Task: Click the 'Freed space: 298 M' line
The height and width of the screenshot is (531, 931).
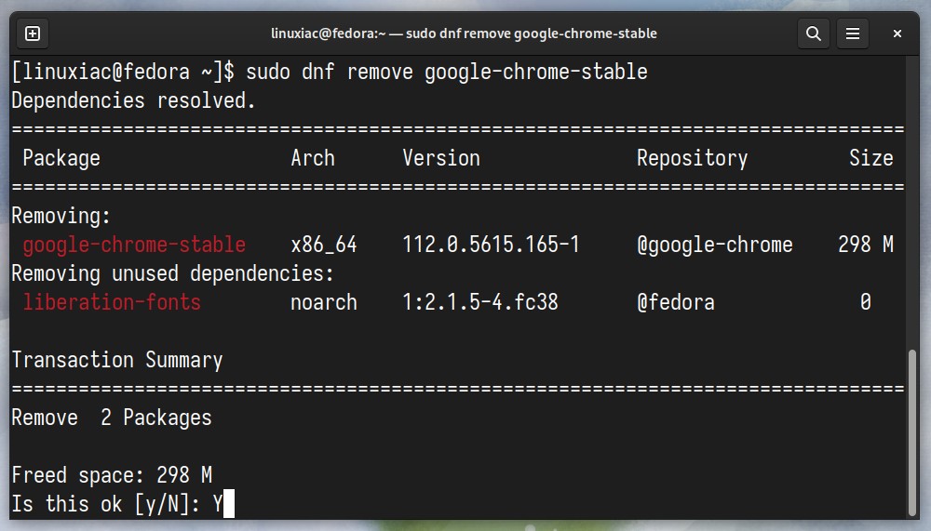Action: [112, 475]
